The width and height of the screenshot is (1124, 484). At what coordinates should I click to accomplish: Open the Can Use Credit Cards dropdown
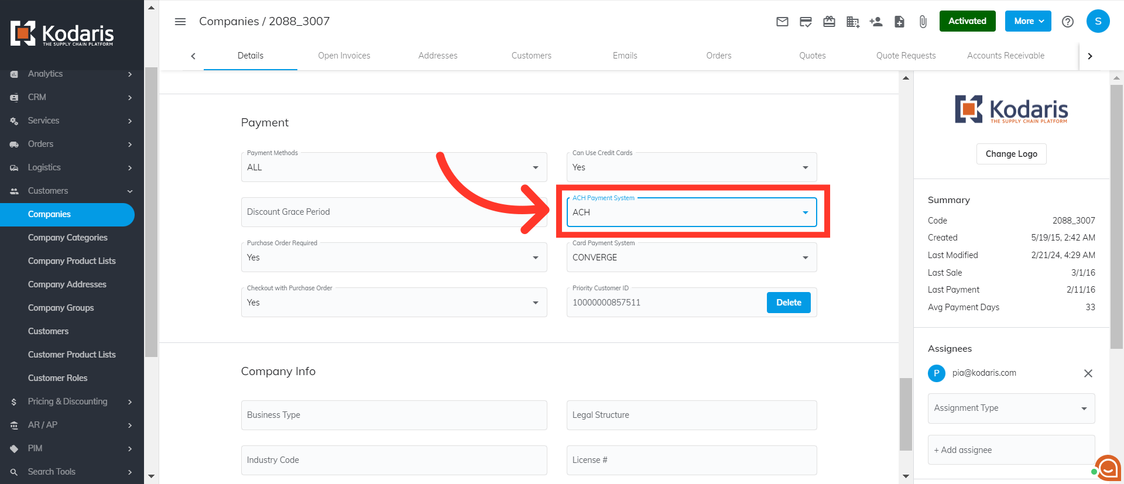coord(691,167)
